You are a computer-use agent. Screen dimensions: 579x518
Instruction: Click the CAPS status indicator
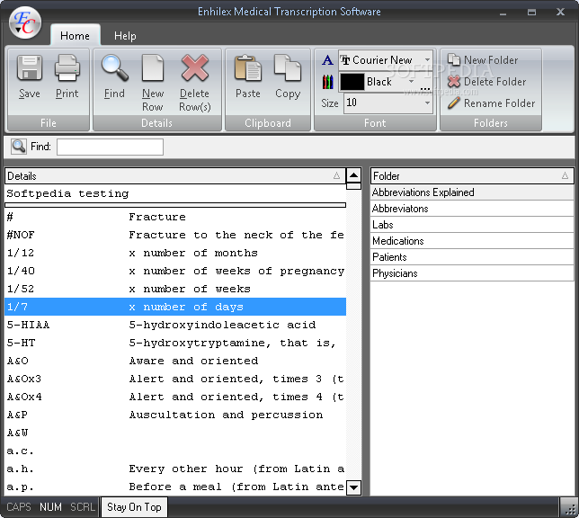coord(19,507)
